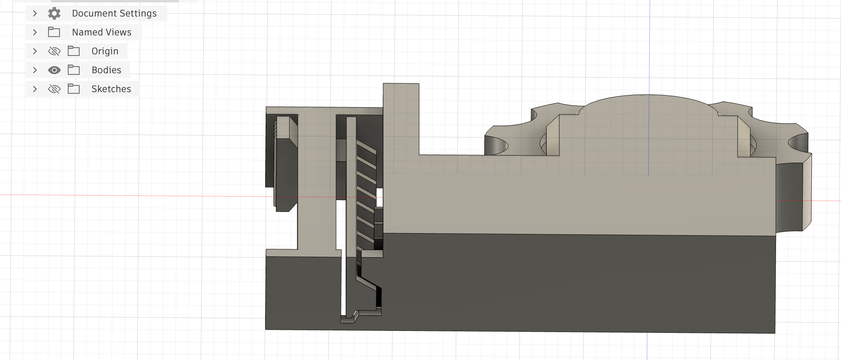Select the Named Views label
The height and width of the screenshot is (360, 841).
click(102, 32)
